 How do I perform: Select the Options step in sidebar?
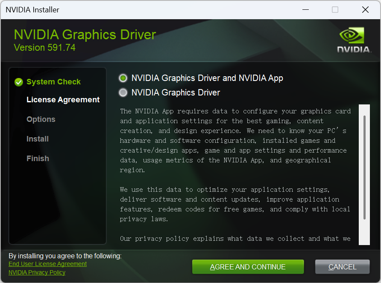click(x=41, y=119)
